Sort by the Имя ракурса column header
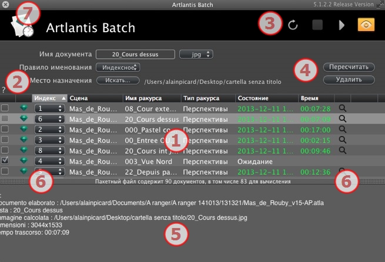The width and height of the screenshot is (385, 262). (152, 98)
